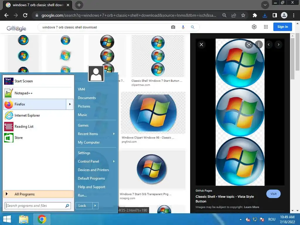Open Google Lens on the preview image
Image resolution: width=300 pixels, height=225 pixels.
(249, 45)
